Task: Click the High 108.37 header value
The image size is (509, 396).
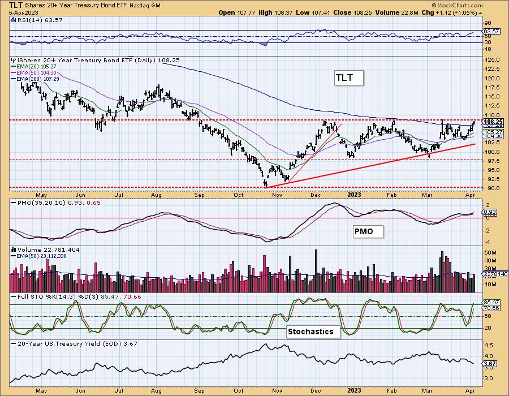Action: 275,12
